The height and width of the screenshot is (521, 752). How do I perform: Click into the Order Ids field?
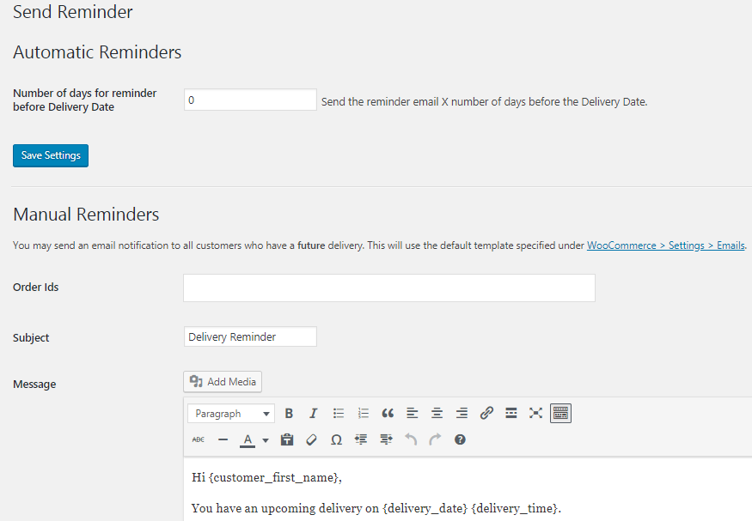(x=389, y=288)
